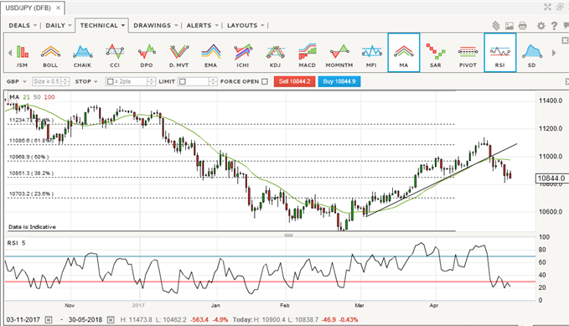Tick the Force Open checkbox
This screenshot has width=569, height=326.
click(265, 81)
